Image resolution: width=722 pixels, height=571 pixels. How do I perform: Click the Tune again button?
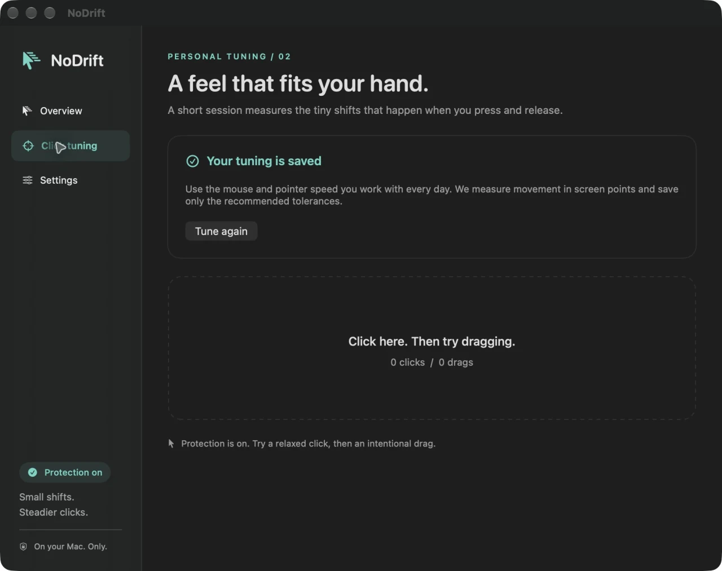[x=221, y=231]
